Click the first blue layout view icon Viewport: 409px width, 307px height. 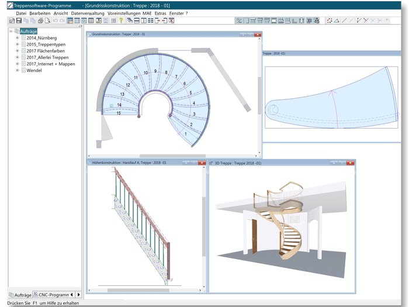point(70,20)
